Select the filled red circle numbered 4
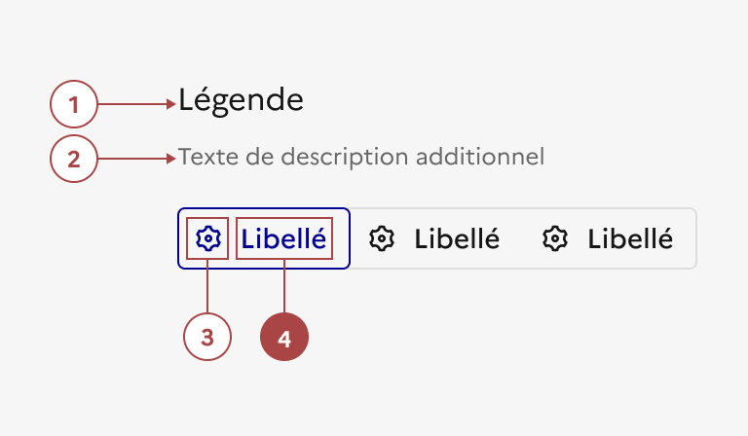 tap(284, 338)
